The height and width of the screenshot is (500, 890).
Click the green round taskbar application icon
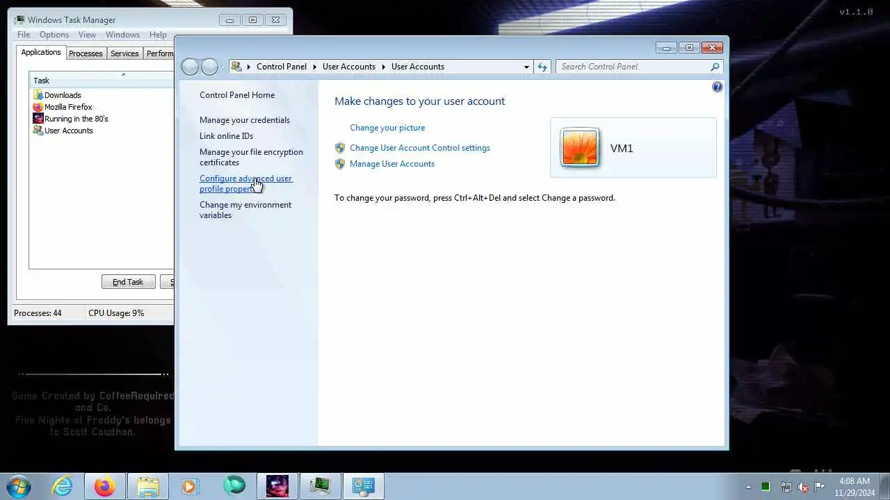pyautogui.click(x=234, y=486)
